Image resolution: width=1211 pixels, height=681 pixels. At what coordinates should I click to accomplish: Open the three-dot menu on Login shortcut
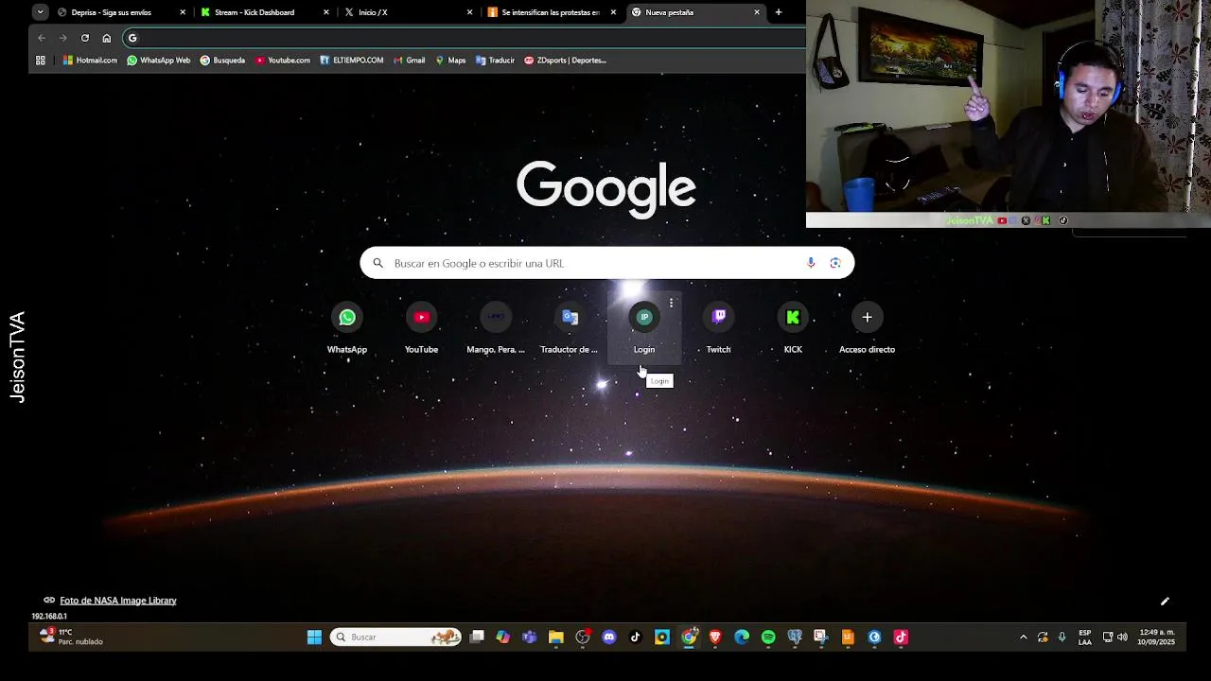[671, 304]
